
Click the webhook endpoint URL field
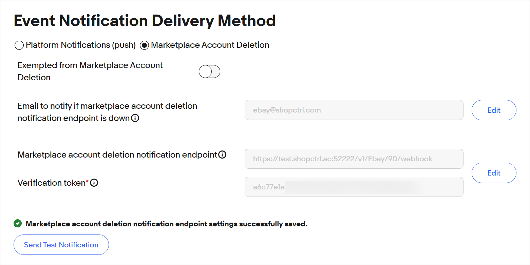(x=354, y=159)
